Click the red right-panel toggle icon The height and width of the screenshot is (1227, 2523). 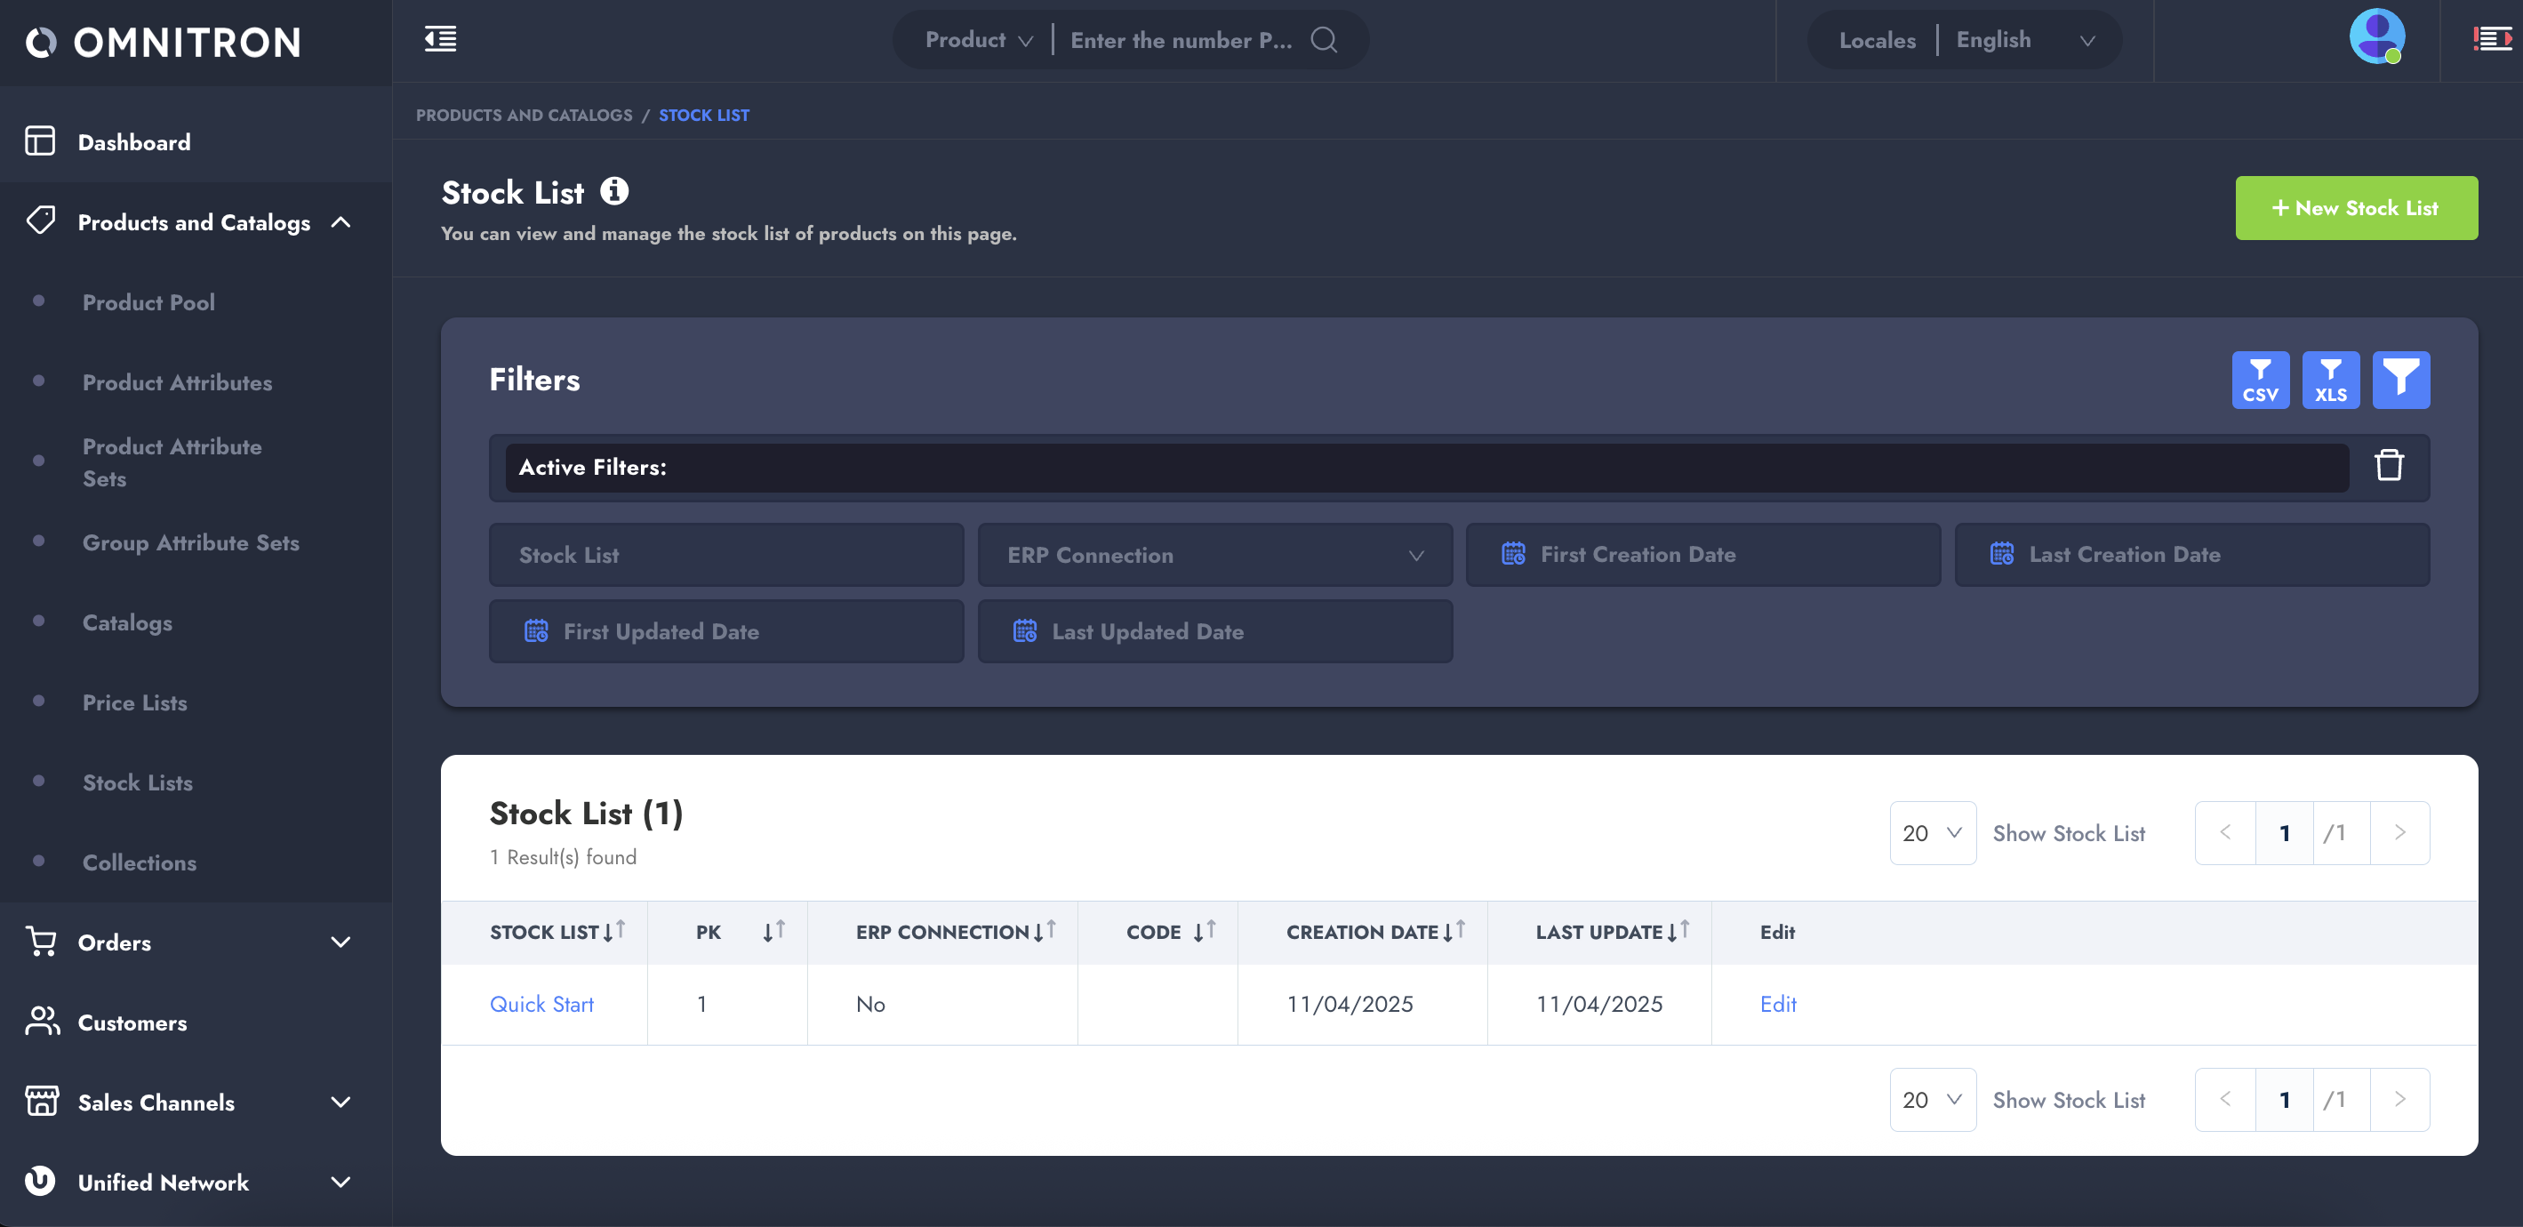tap(2492, 39)
